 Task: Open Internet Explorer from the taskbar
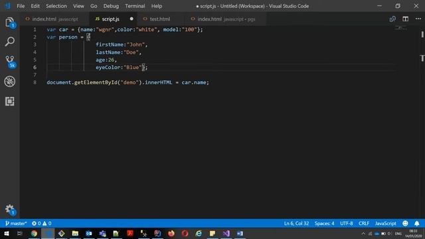[x=199, y=233]
